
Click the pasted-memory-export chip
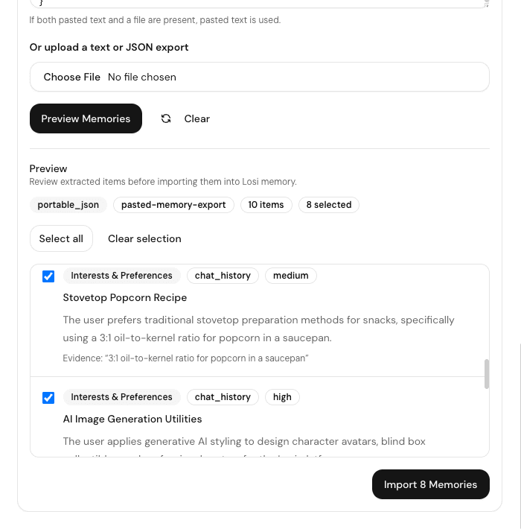click(x=173, y=205)
